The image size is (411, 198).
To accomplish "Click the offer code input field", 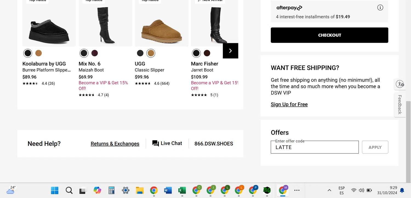I will coord(315,147).
